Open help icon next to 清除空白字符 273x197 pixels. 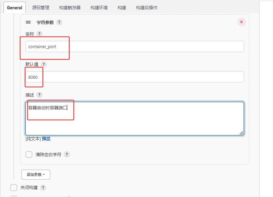click(67, 154)
